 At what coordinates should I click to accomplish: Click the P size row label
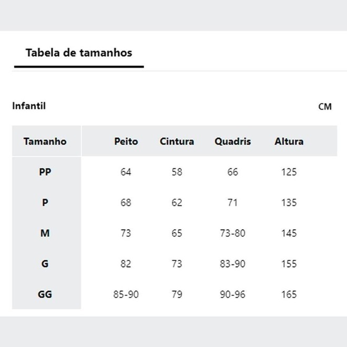coord(45,202)
